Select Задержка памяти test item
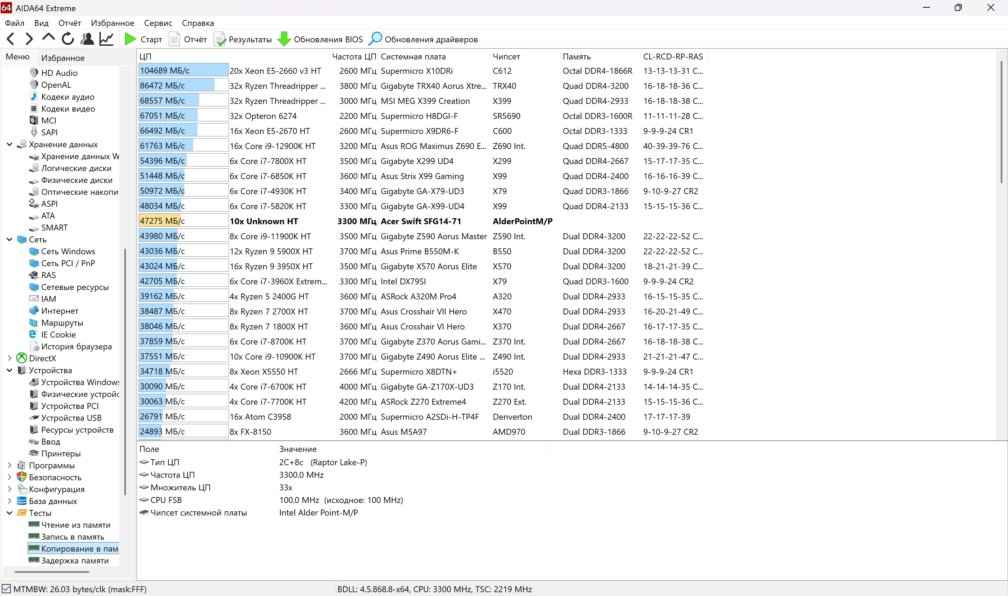1008x596 pixels. (75, 561)
